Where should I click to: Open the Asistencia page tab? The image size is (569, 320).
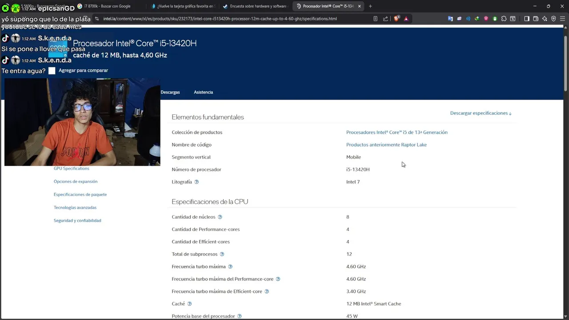203,92
